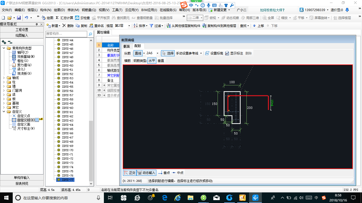Select the 选择 pointer tool
The height and width of the screenshot is (203, 362).
tap(168, 53)
